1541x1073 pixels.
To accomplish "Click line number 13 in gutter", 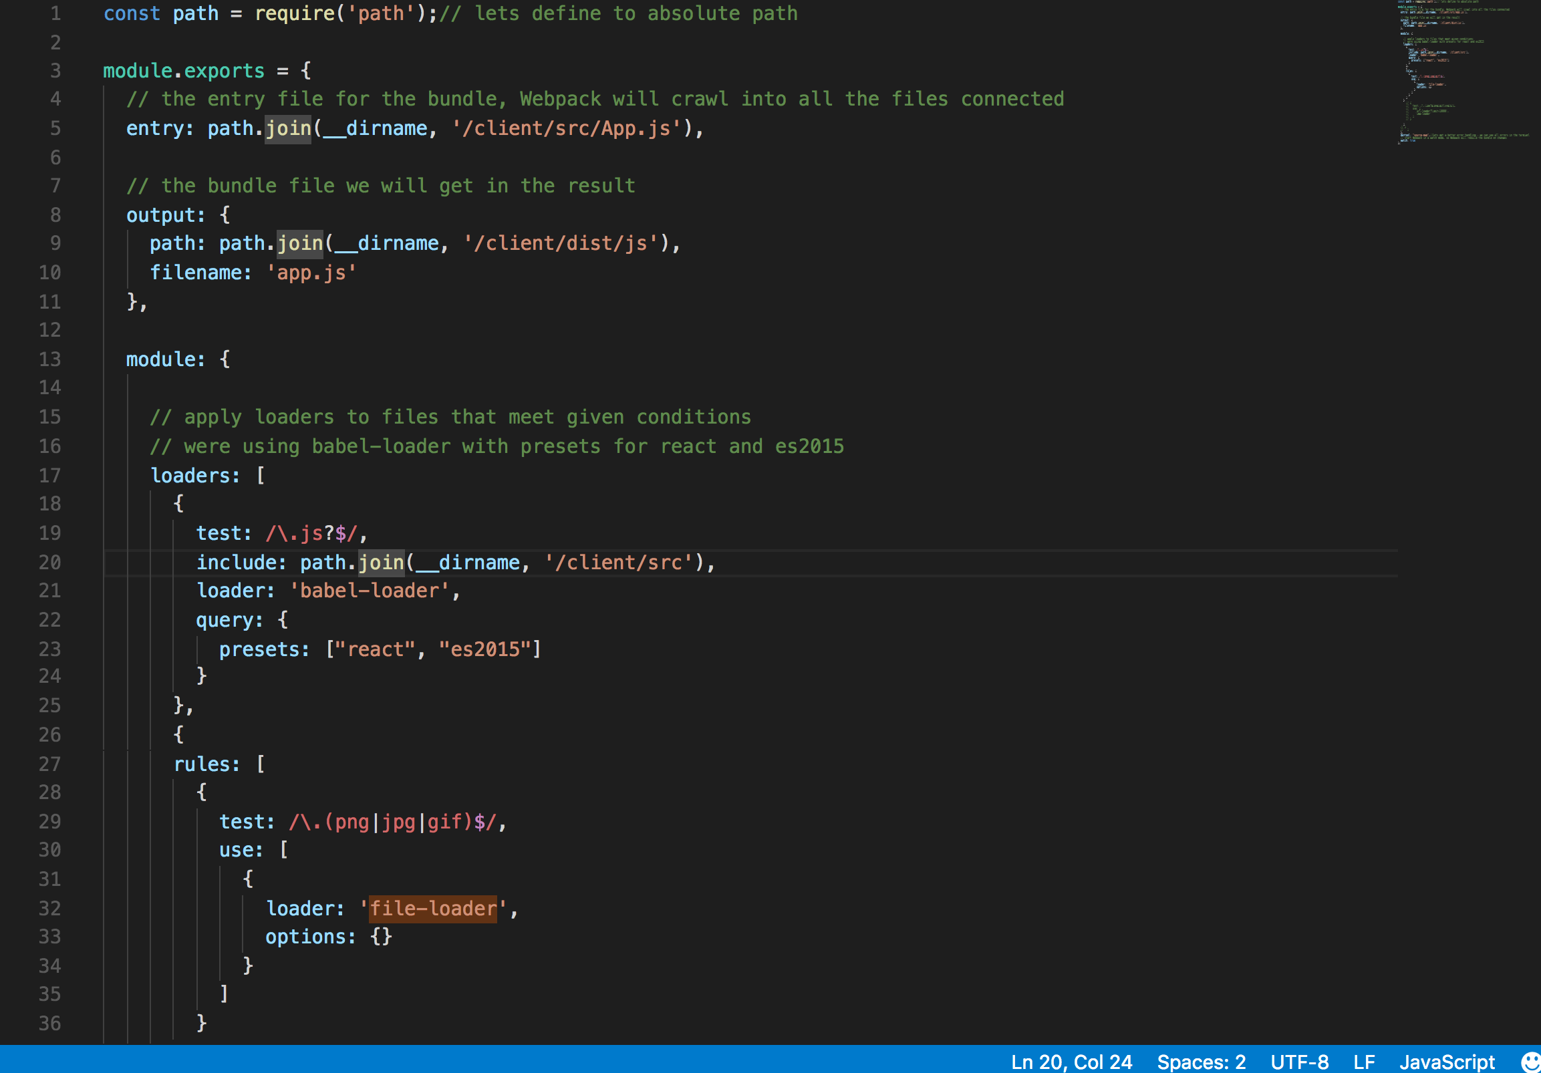I will tap(49, 359).
